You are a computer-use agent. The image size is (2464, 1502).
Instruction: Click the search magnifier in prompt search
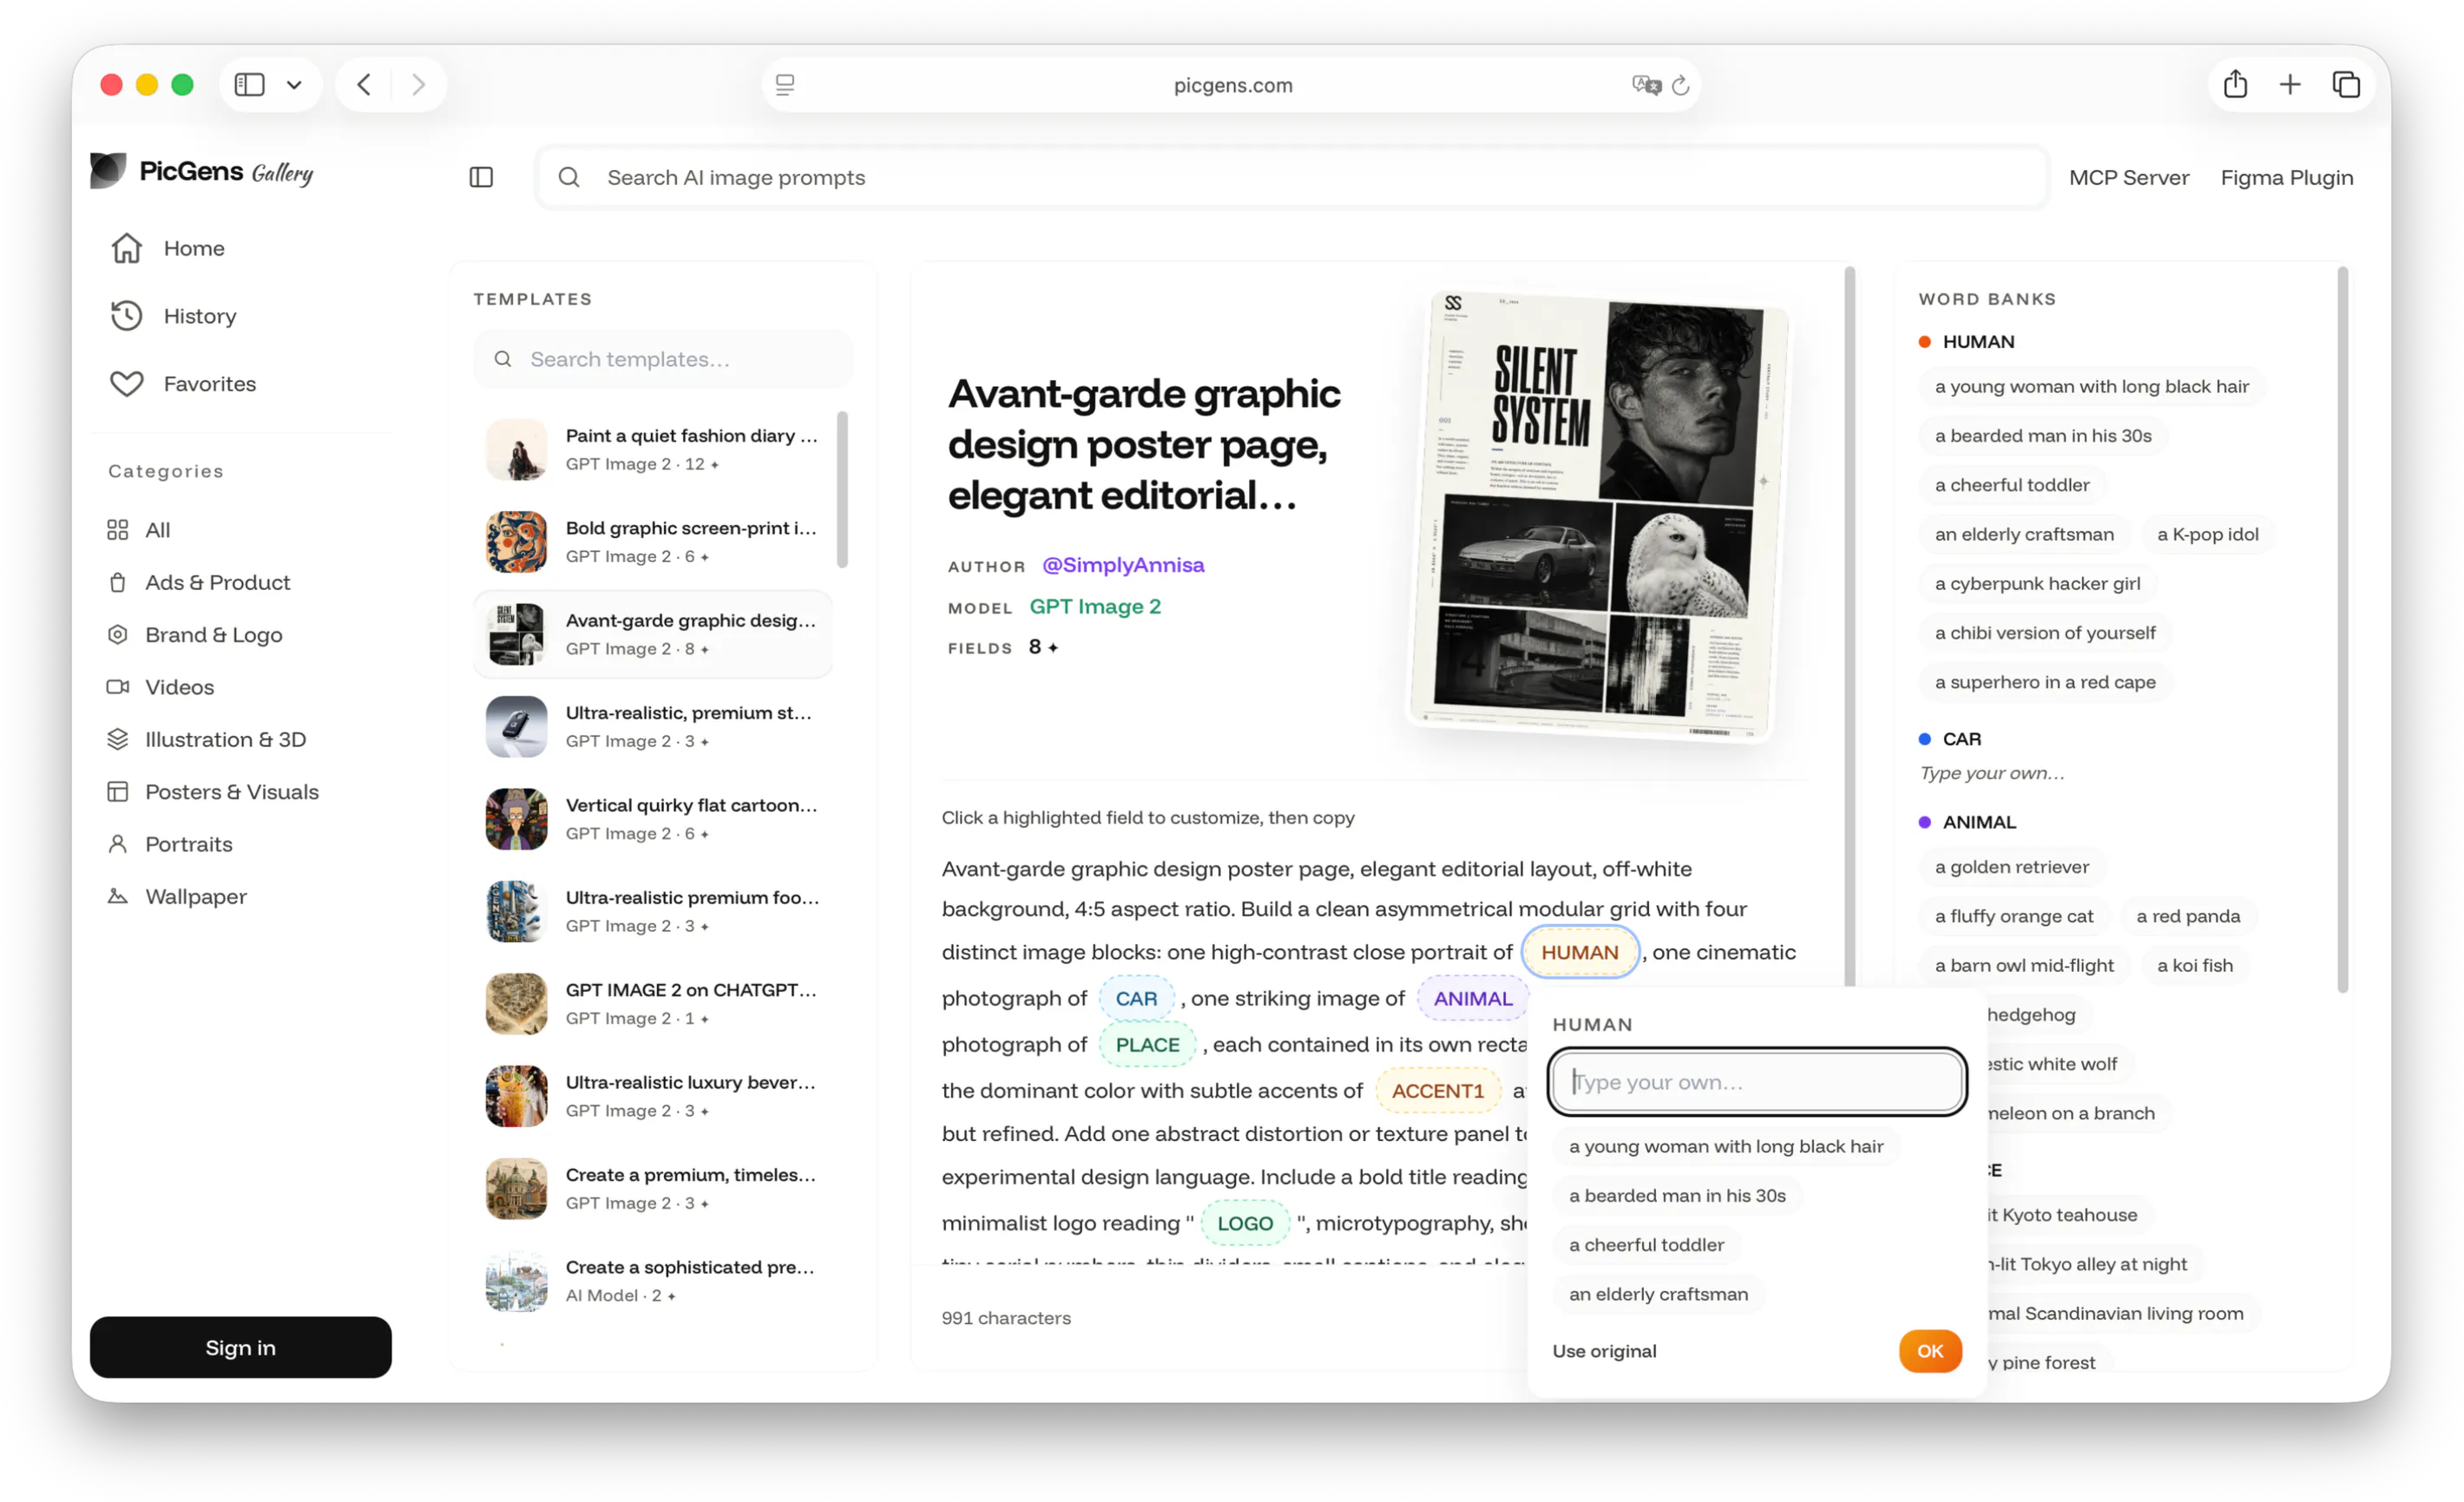(x=569, y=177)
